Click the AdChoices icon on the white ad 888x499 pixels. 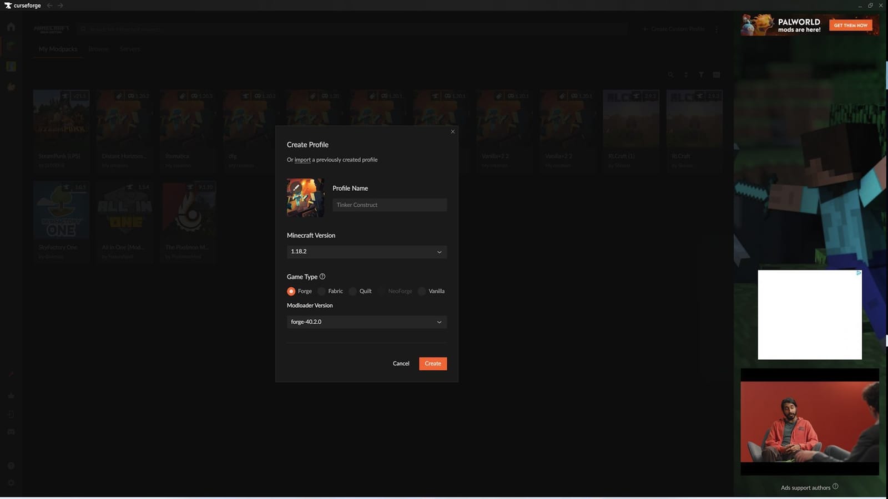[x=858, y=273]
